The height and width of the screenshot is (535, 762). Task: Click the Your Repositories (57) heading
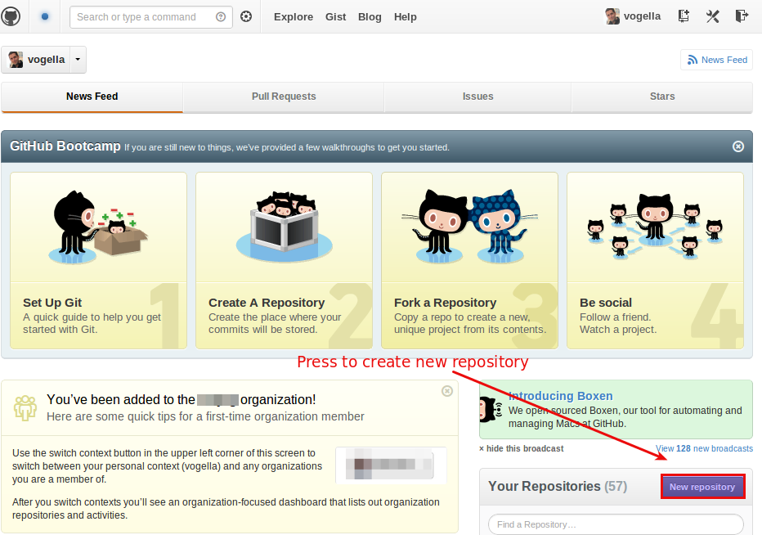(558, 487)
